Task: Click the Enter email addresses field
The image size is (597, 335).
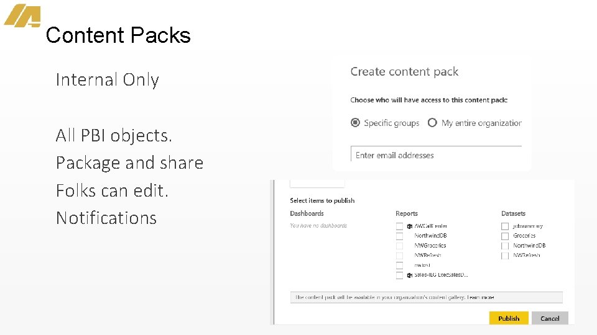Action: (436, 154)
